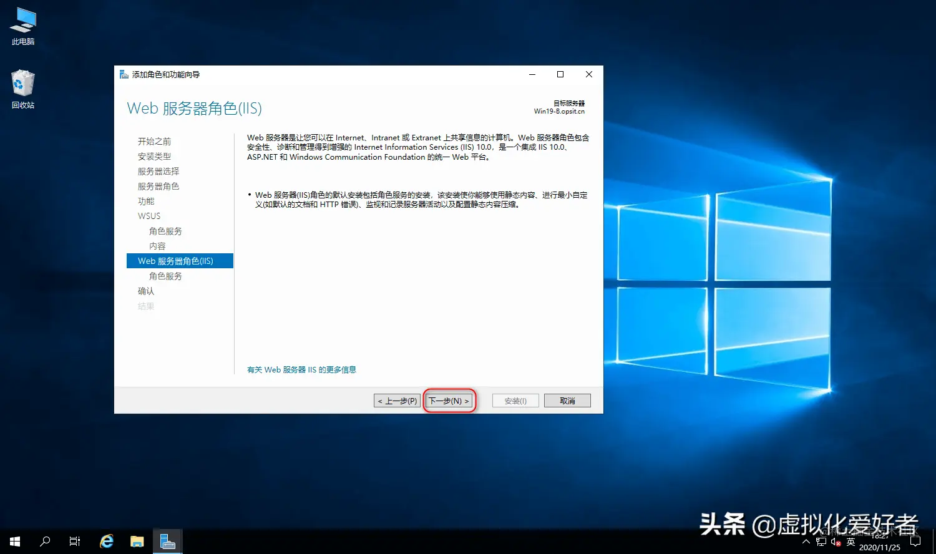Open the Action Center notification icon
The image size is (936, 554).
point(915,542)
